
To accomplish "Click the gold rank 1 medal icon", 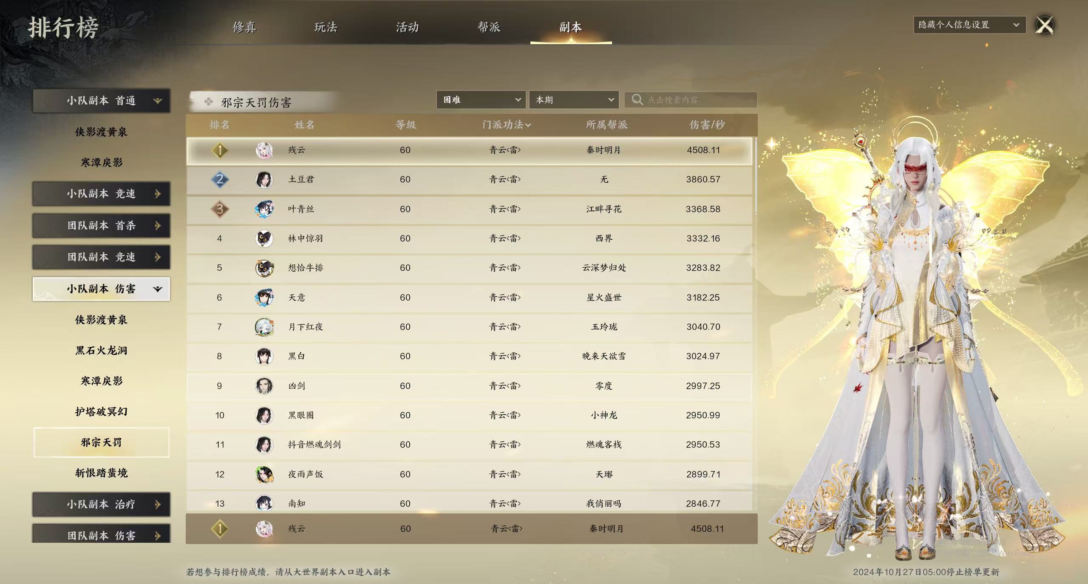I will click(220, 150).
